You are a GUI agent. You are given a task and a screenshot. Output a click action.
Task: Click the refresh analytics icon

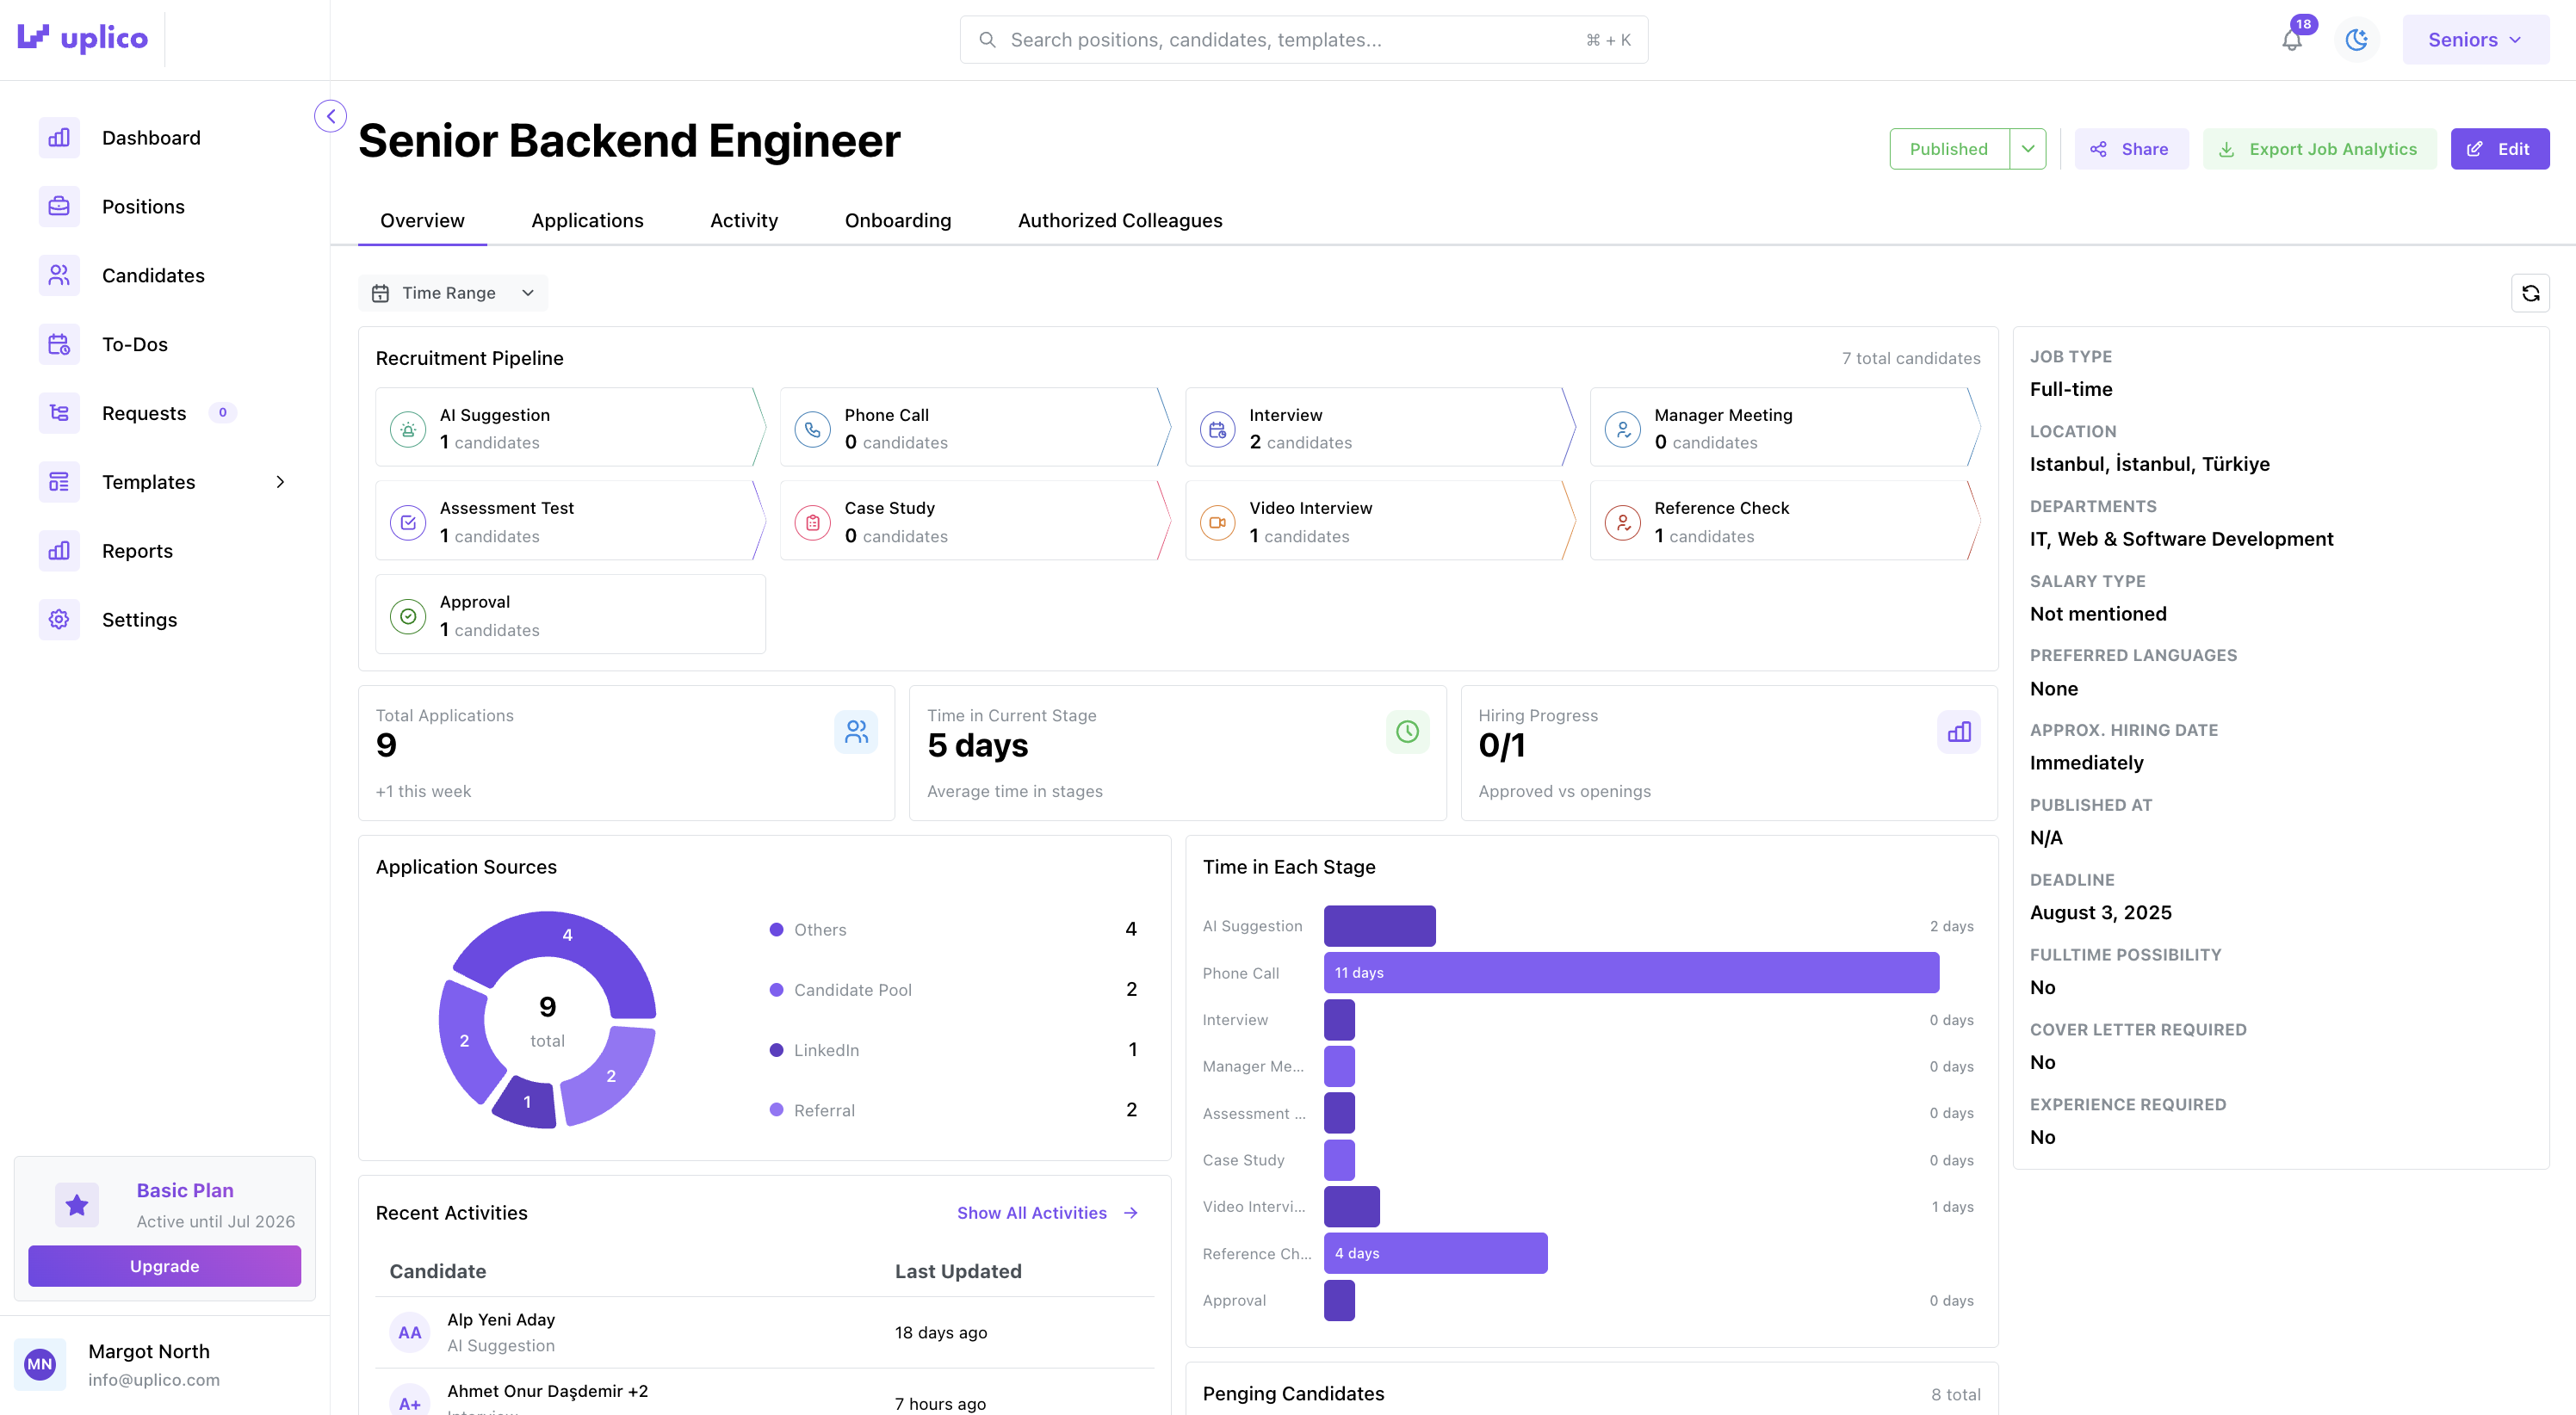pyautogui.click(x=2530, y=293)
